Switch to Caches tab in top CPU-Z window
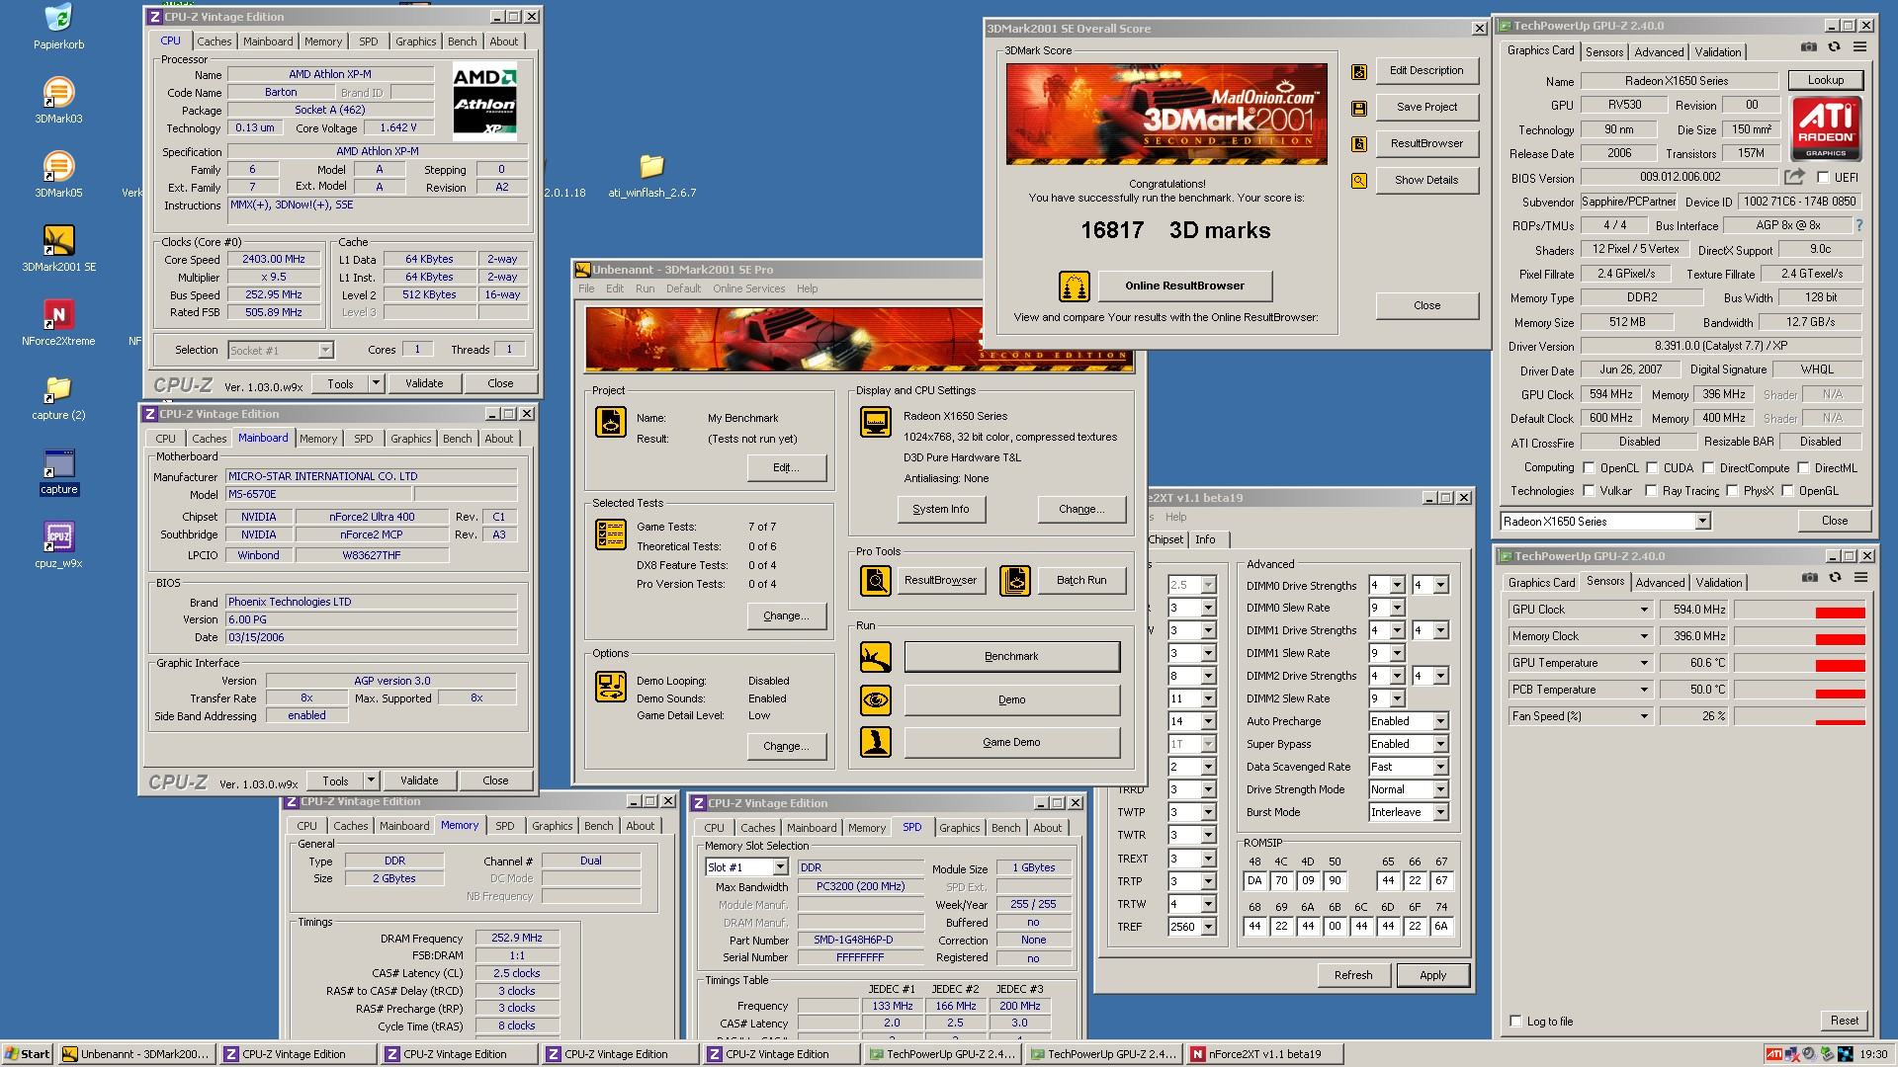 click(x=214, y=41)
